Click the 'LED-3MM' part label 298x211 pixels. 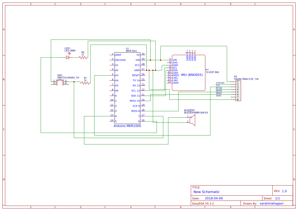pos(70,51)
